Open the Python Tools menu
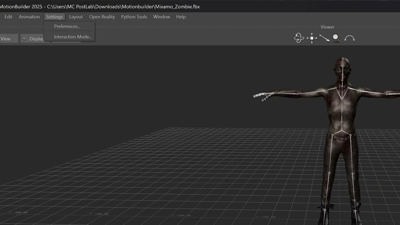This screenshot has width=400, height=225. pos(134,17)
